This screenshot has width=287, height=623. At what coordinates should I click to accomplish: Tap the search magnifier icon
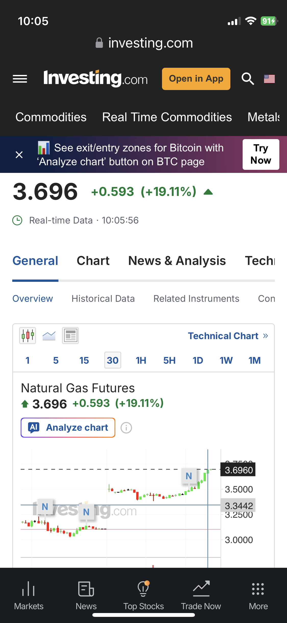[248, 79]
